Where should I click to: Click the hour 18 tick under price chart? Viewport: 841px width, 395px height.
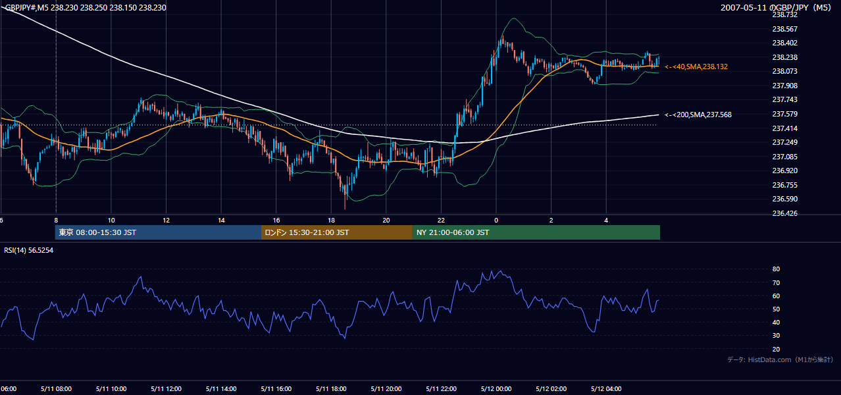tap(331, 220)
